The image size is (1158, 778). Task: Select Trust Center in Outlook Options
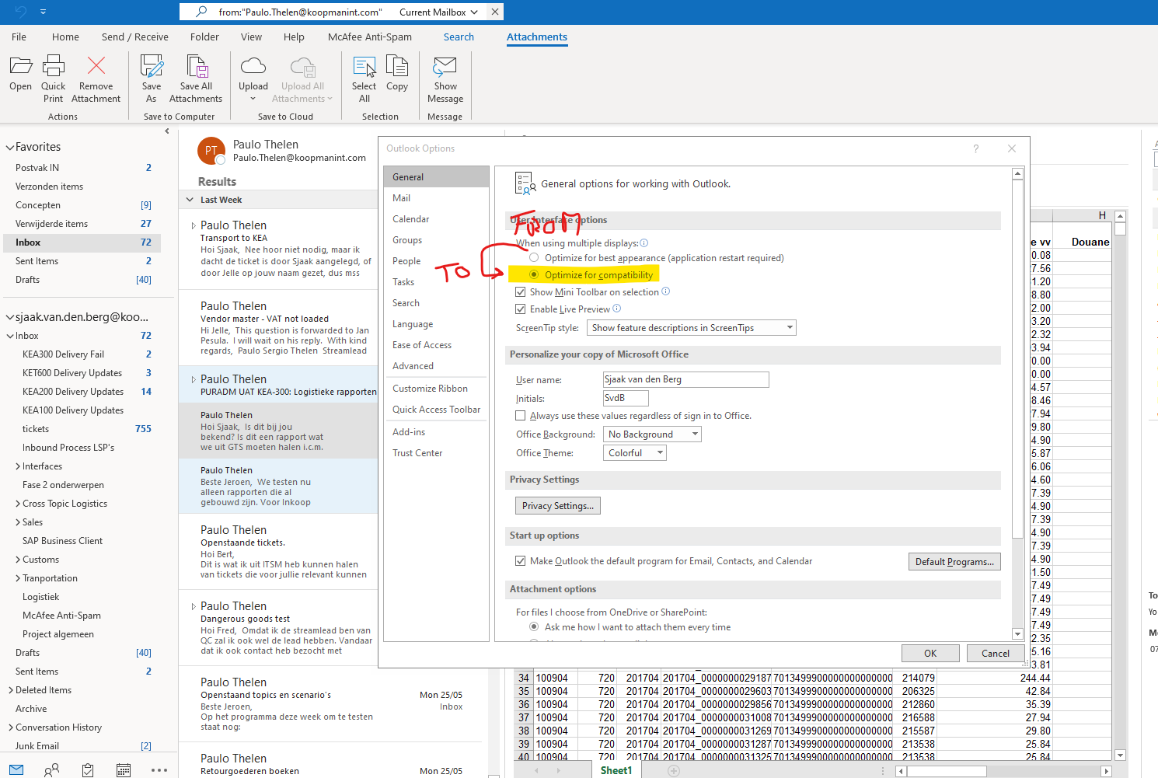436,453
